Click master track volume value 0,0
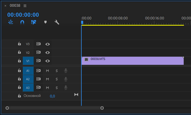 (x=52, y=96)
